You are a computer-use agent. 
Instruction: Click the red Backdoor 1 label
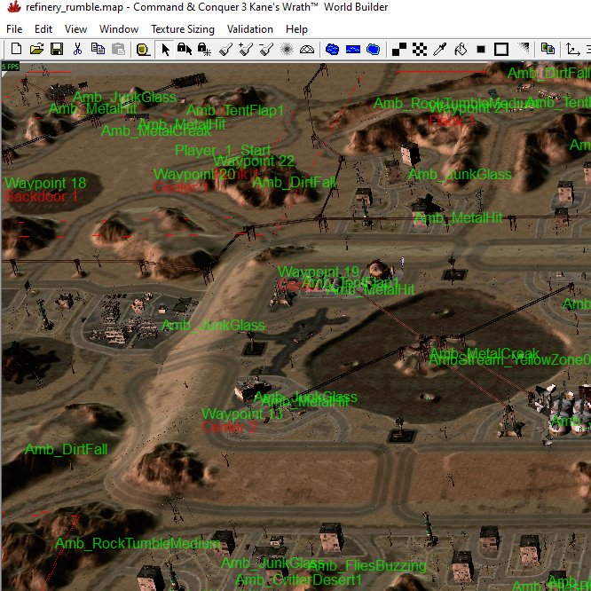(41, 196)
